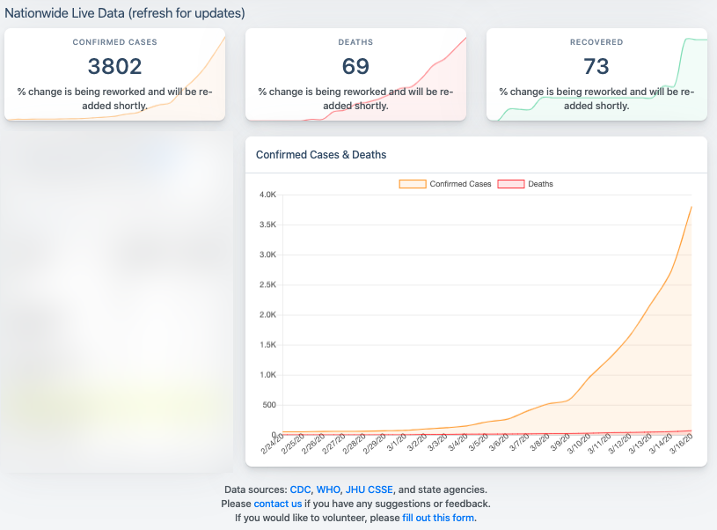The height and width of the screenshot is (530, 717).
Task: Toggle the Deaths legend label
Action: click(540, 184)
